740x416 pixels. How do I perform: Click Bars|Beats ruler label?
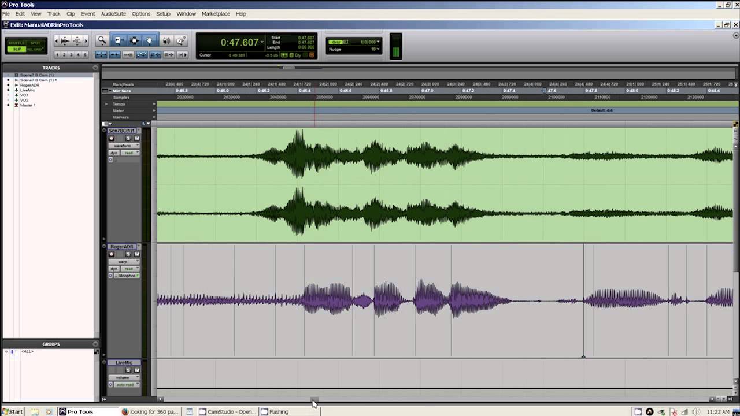coord(123,84)
